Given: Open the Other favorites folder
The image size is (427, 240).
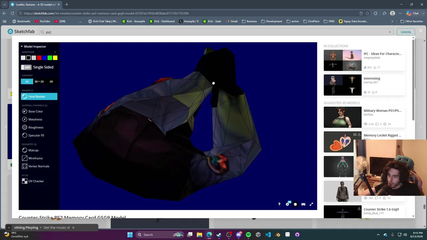Looking at the screenshot, I should point(412,21).
